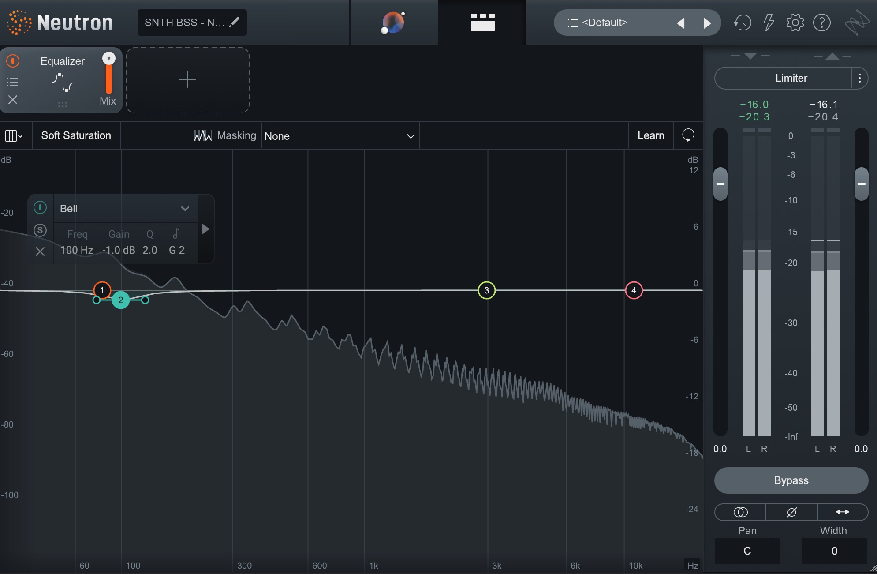This screenshot has width=877, height=574.
Task: Click the <Default> preset name
Action: [605, 23]
